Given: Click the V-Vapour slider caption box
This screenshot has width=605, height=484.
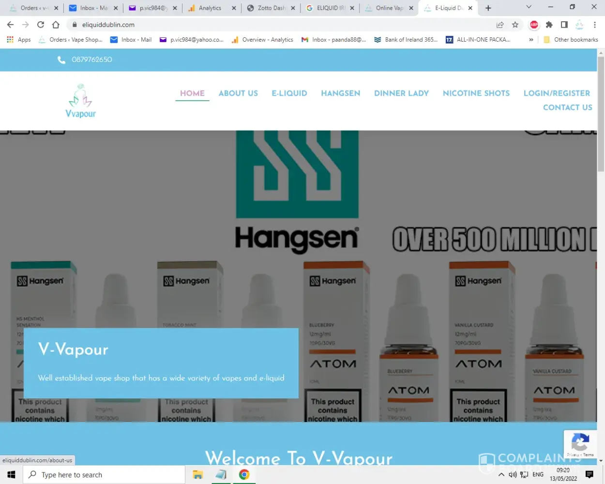Looking at the screenshot, I should point(161,363).
